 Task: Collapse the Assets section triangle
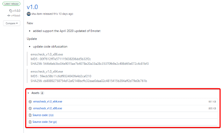(x=28, y=93)
